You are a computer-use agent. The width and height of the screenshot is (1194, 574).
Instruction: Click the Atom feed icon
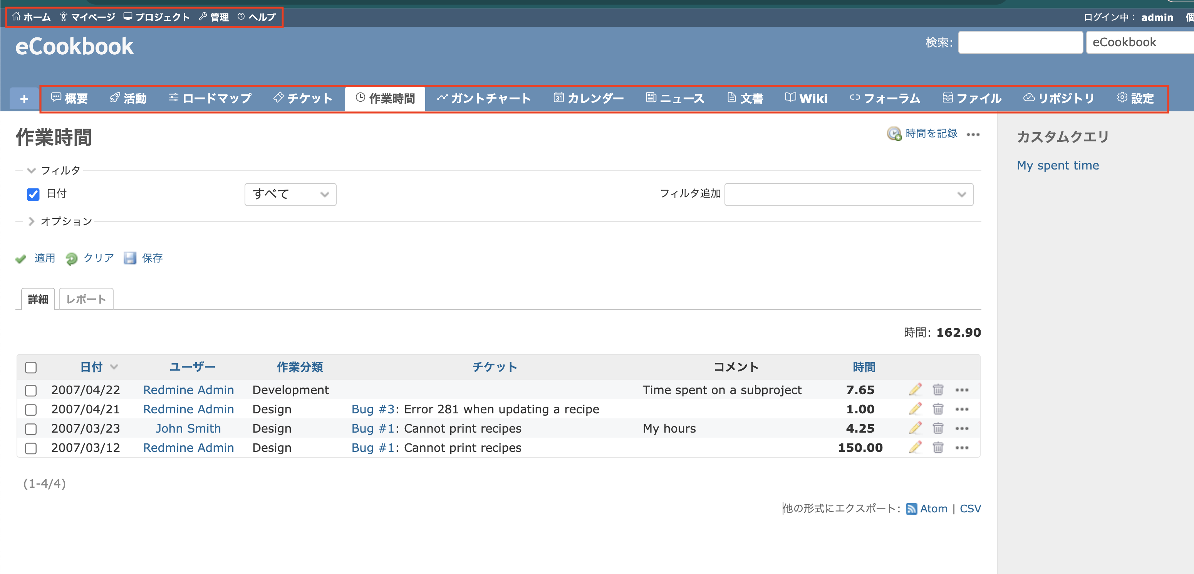click(x=911, y=508)
